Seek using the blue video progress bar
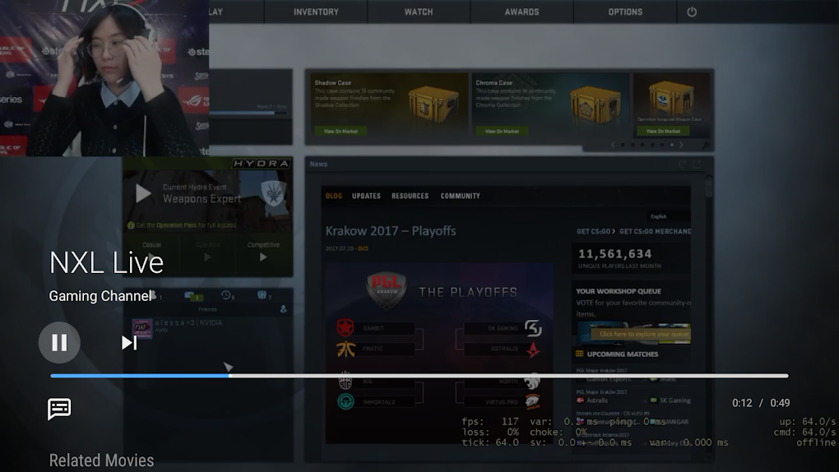 (419, 376)
